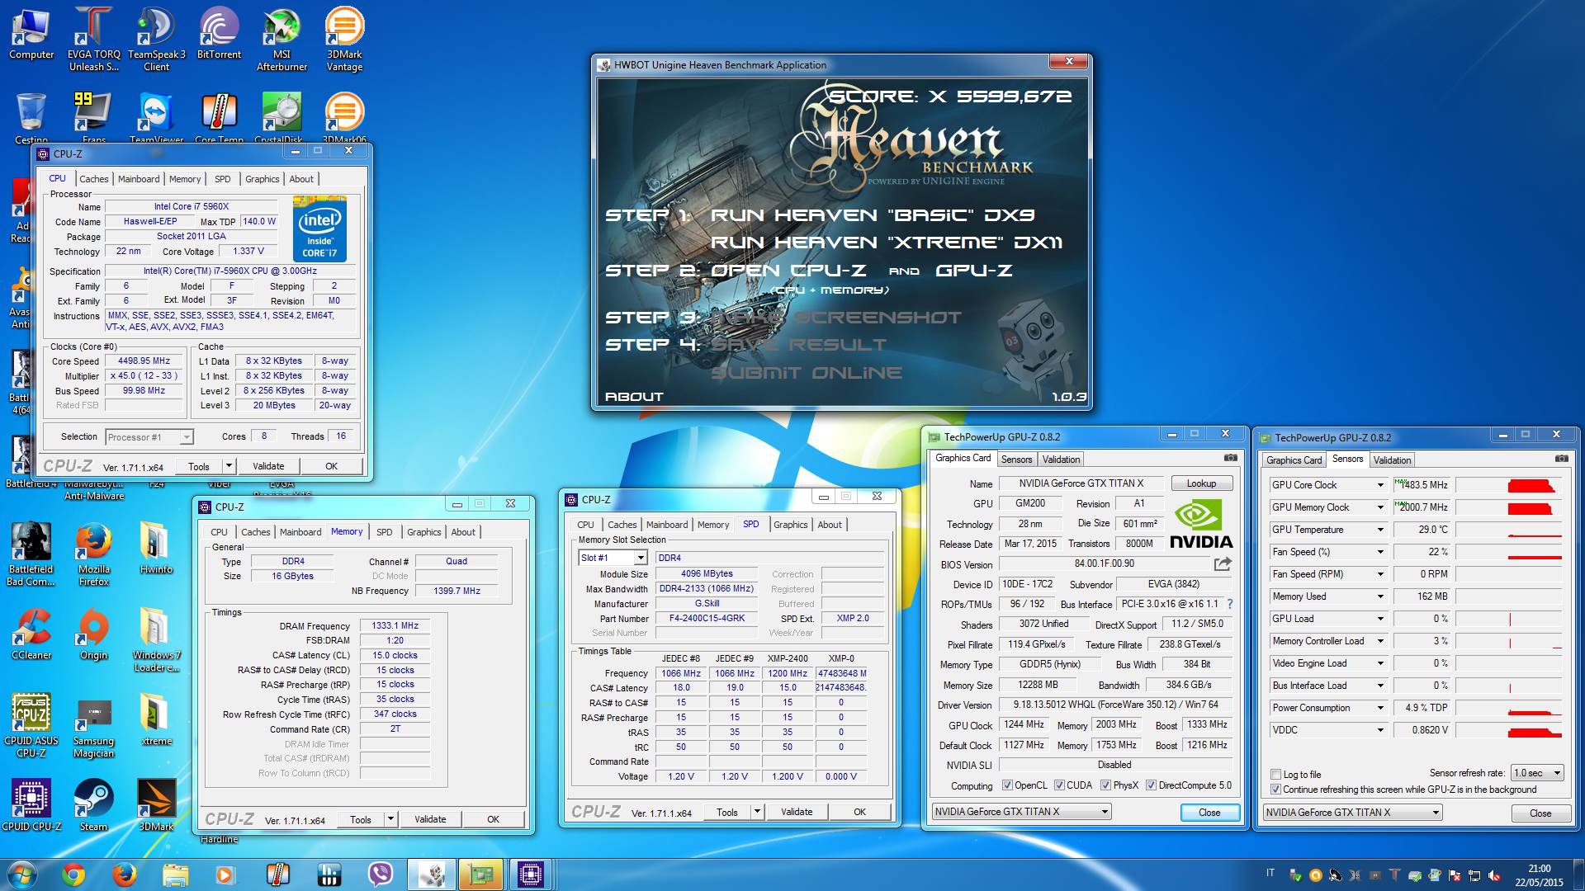Open the BitTorrent desktop icon
The image size is (1585, 891).
tap(220, 34)
